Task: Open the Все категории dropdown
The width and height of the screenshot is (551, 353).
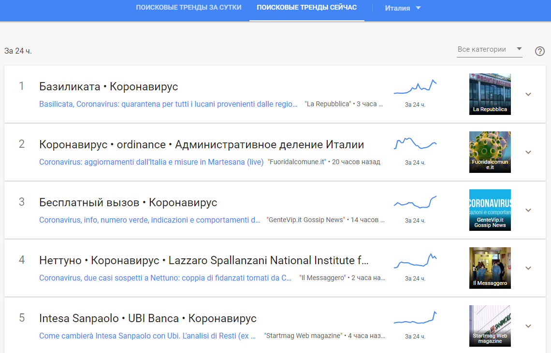Action: click(x=489, y=49)
